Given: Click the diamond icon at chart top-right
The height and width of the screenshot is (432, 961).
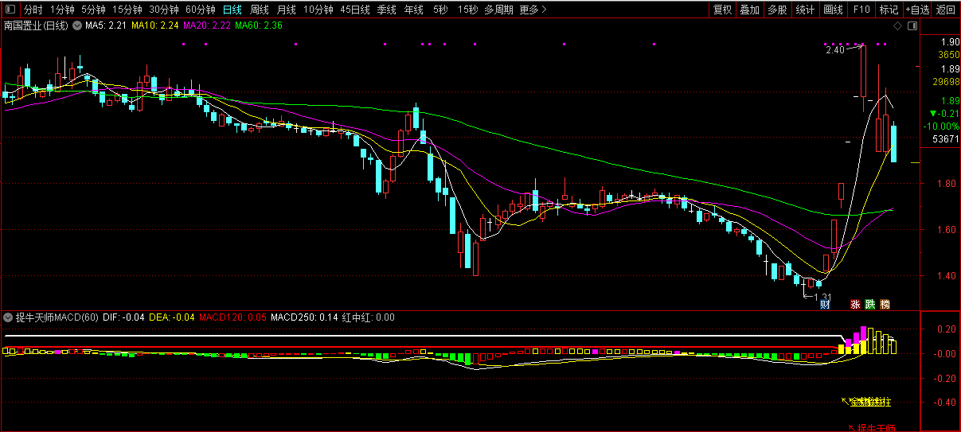Looking at the screenshot, I should click(897, 25).
